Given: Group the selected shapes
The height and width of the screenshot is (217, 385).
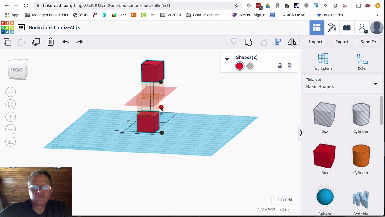Looking at the screenshot, I should coord(248,42).
